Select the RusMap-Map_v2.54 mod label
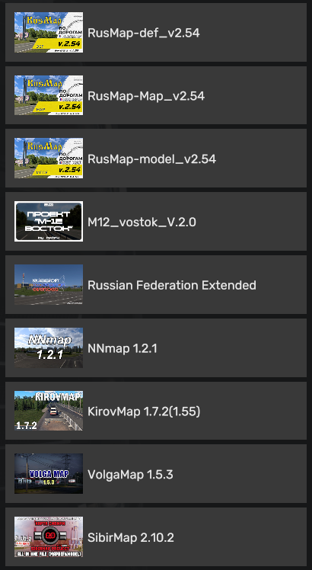 [x=146, y=96]
